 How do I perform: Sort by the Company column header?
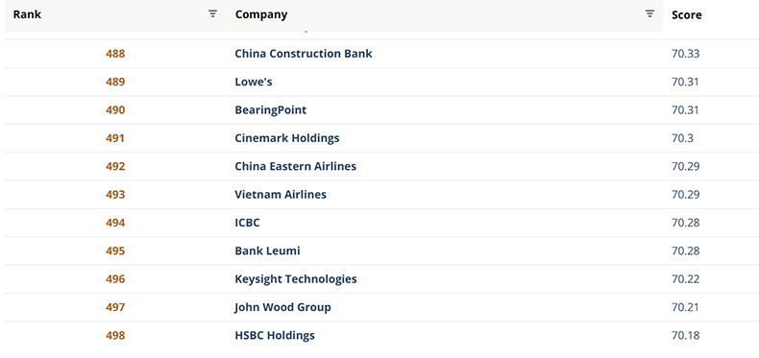pos(261,14)
